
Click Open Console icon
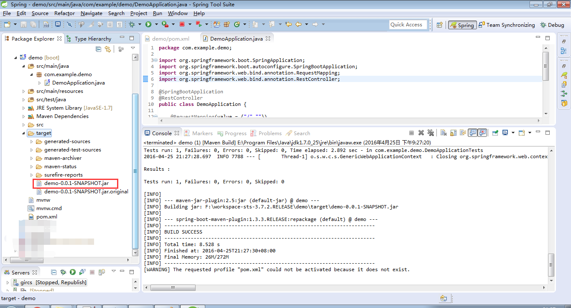coord(522,133)
